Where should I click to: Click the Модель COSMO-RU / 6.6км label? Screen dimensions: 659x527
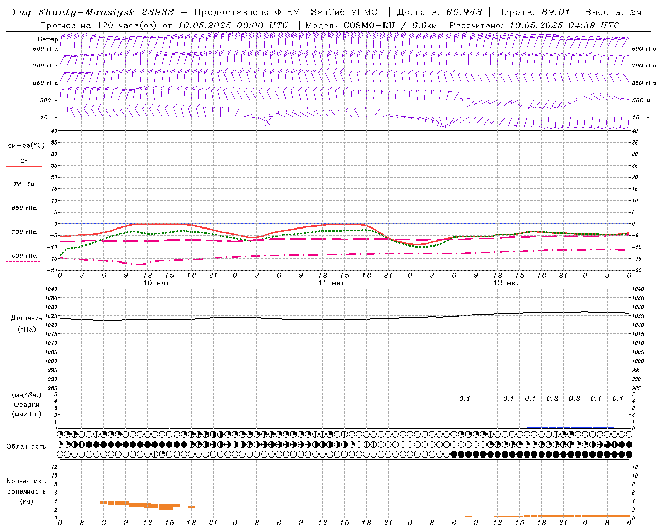point(371,25)
